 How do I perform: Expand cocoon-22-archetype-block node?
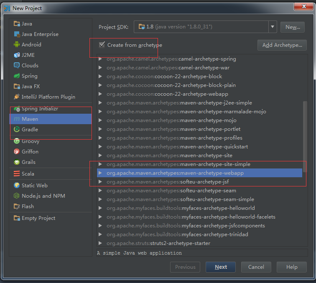(x=100, y=76)
